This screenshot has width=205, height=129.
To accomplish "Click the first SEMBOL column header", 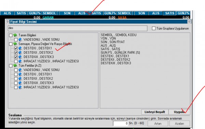I will coord(50,13).
